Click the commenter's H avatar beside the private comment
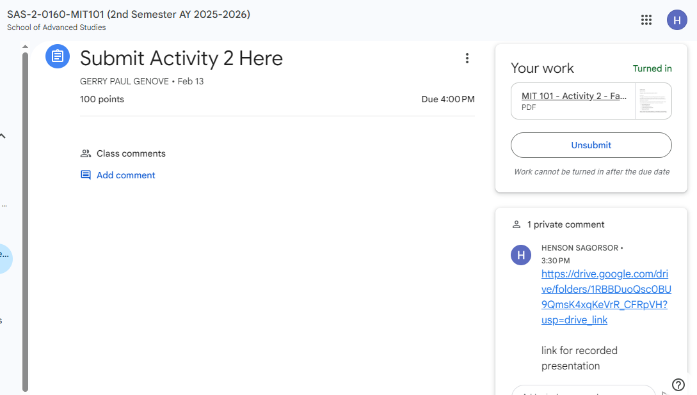 [x=521, y=255]
